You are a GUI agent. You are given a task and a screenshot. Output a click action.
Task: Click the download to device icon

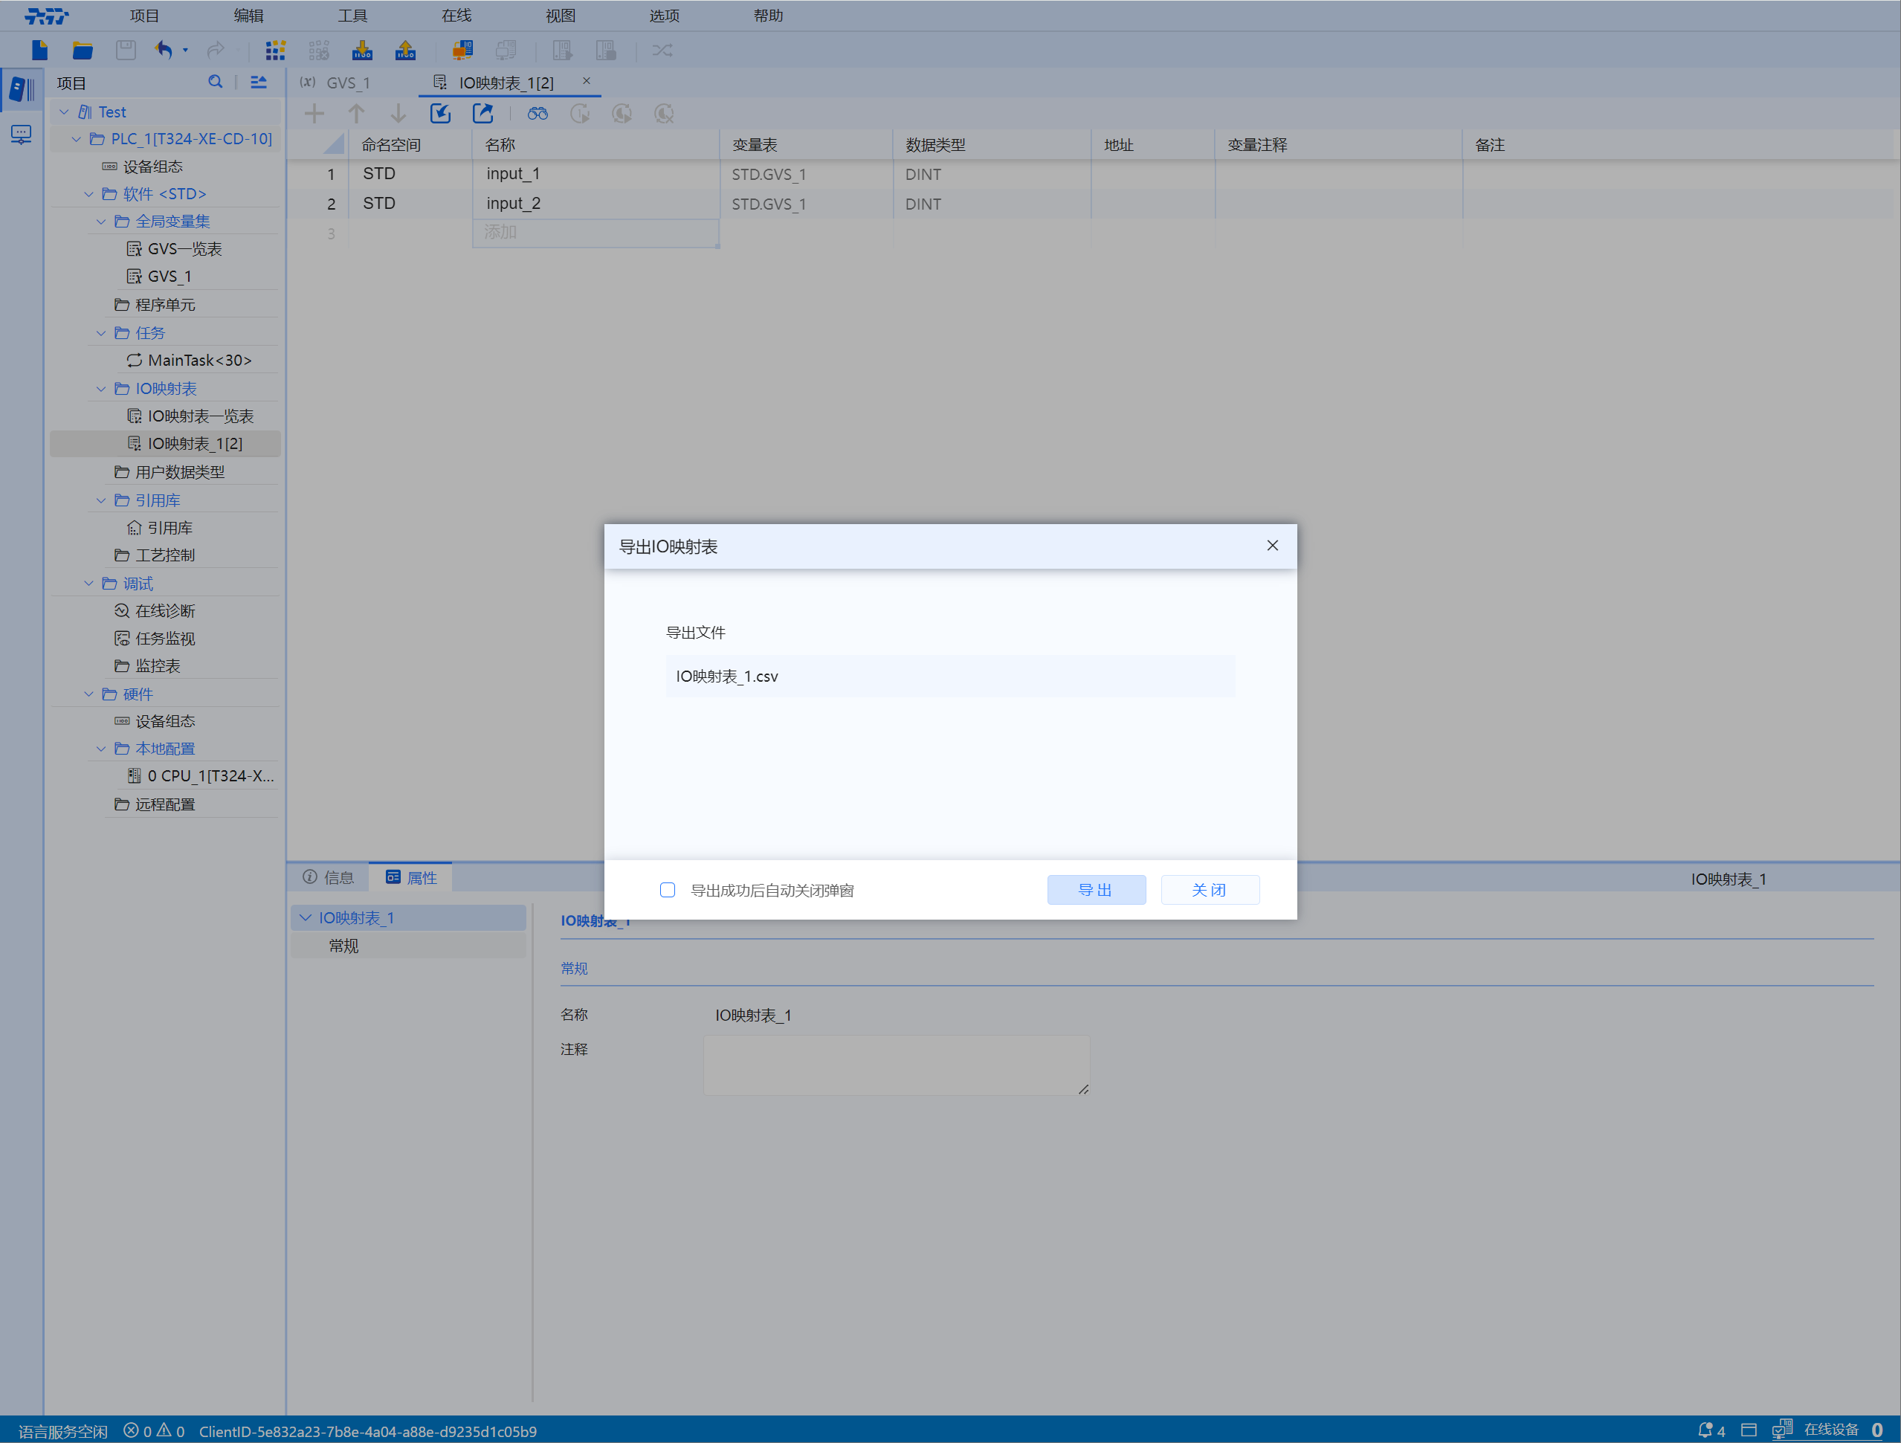(x=362, y=50)
